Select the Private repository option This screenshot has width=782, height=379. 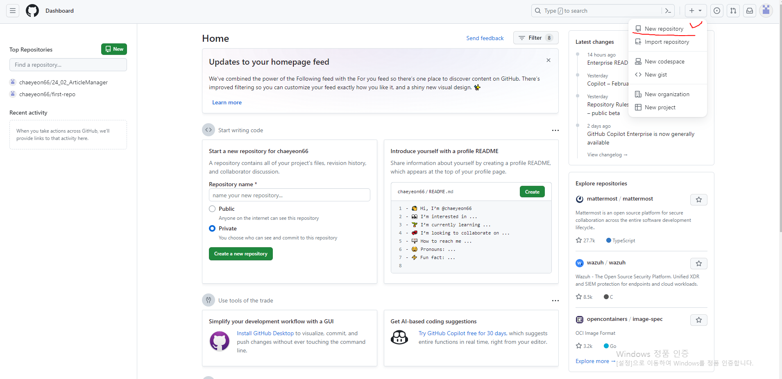point(212,228)
